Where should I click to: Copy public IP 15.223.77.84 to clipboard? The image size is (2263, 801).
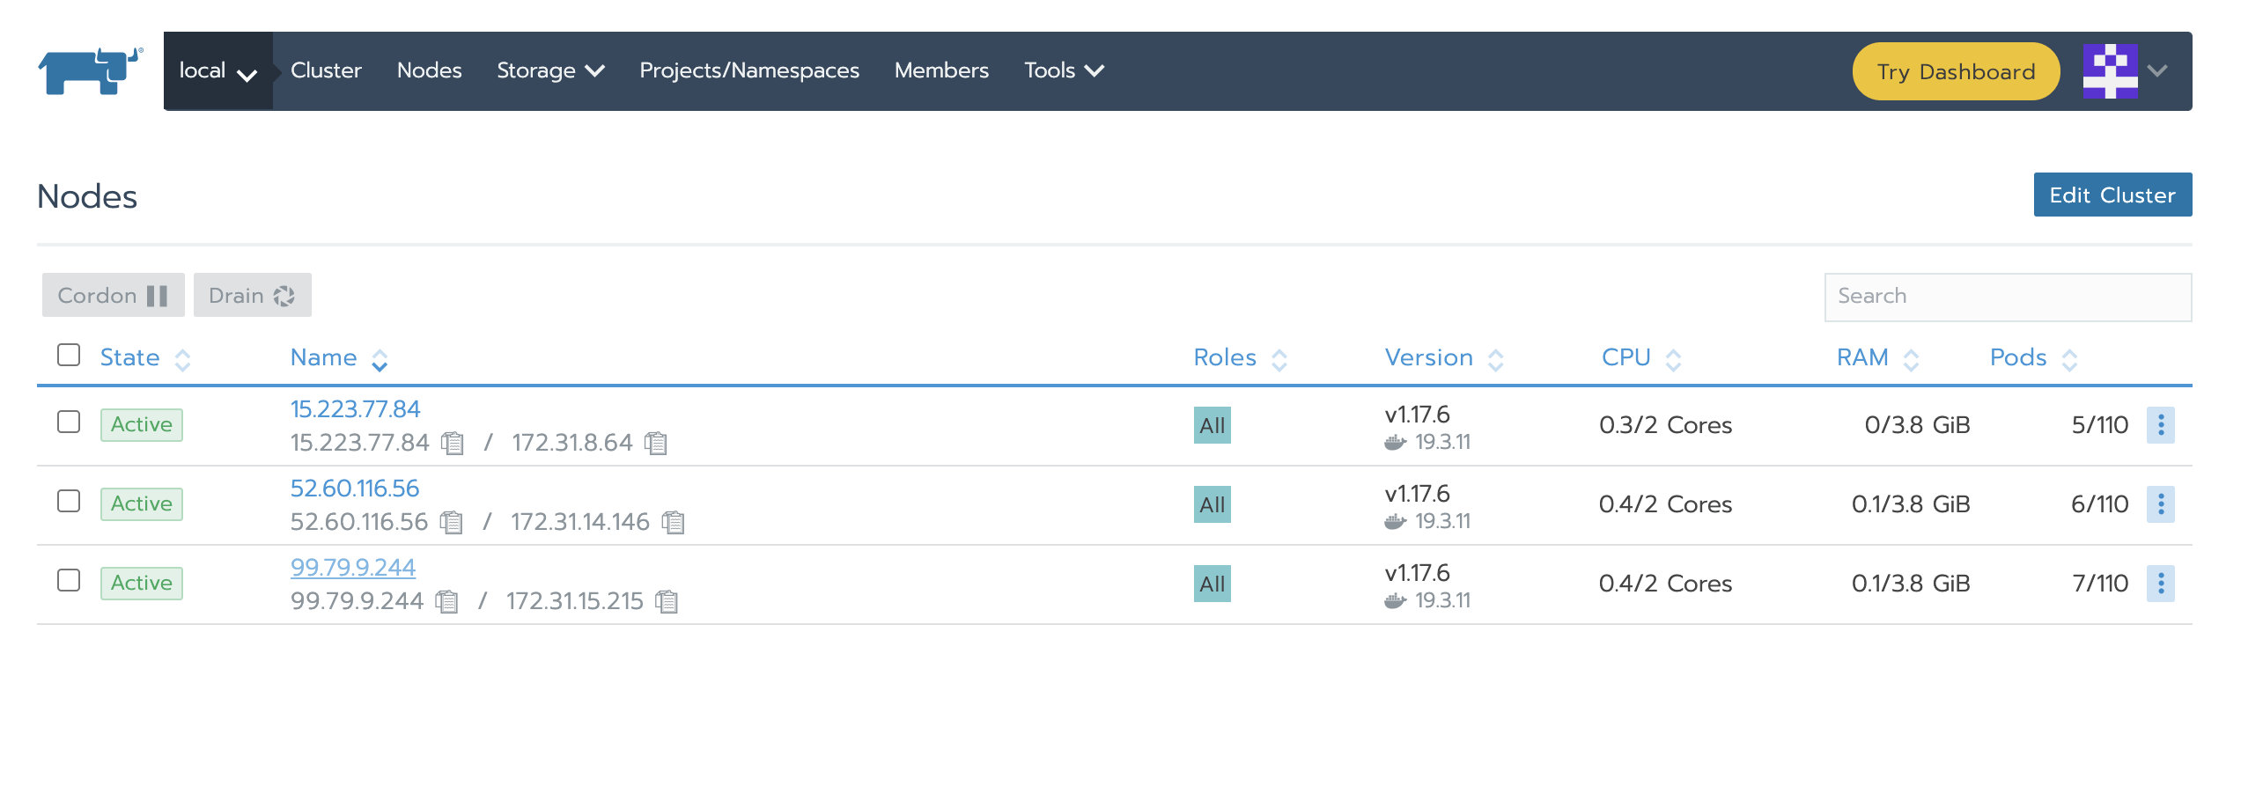(453, 443)
